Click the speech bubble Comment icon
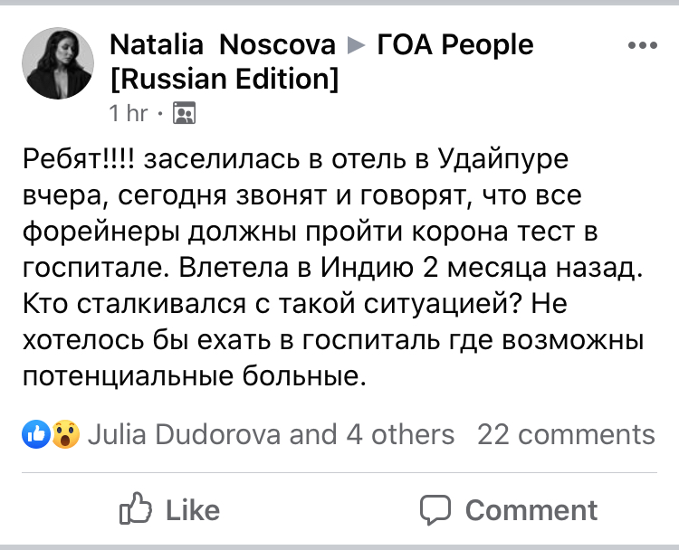 pos(435,509)
